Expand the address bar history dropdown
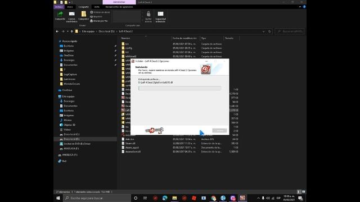 pos(264,31)
